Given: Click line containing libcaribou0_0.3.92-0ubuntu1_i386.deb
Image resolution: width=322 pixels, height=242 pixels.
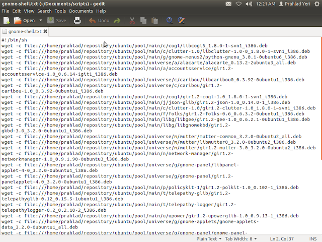Looking at the screenshot, I should 153,80.
